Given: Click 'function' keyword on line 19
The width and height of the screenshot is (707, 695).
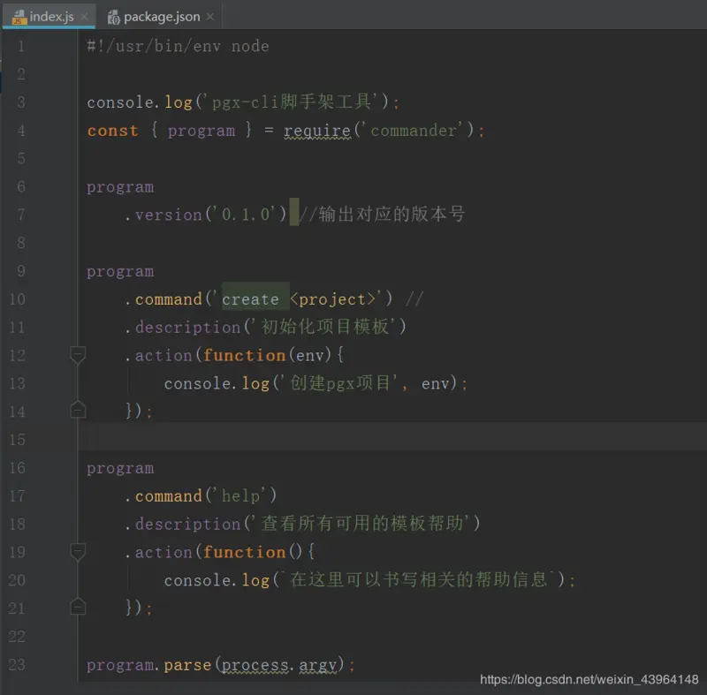Looking at the screenshot, I should coord(244,552).
